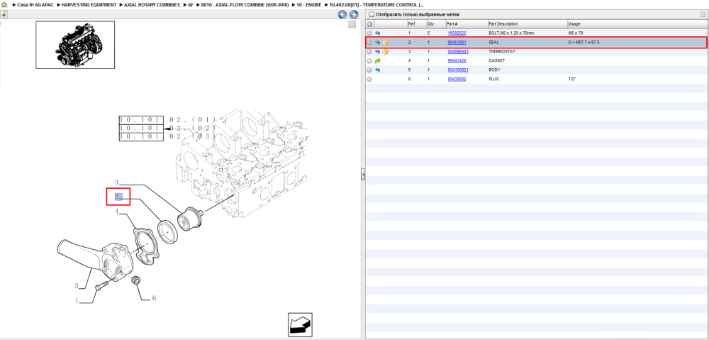The height and width of the screenshot is (340, 709).
Task: Click add circle for BODY row
Action: pos(369,70)
